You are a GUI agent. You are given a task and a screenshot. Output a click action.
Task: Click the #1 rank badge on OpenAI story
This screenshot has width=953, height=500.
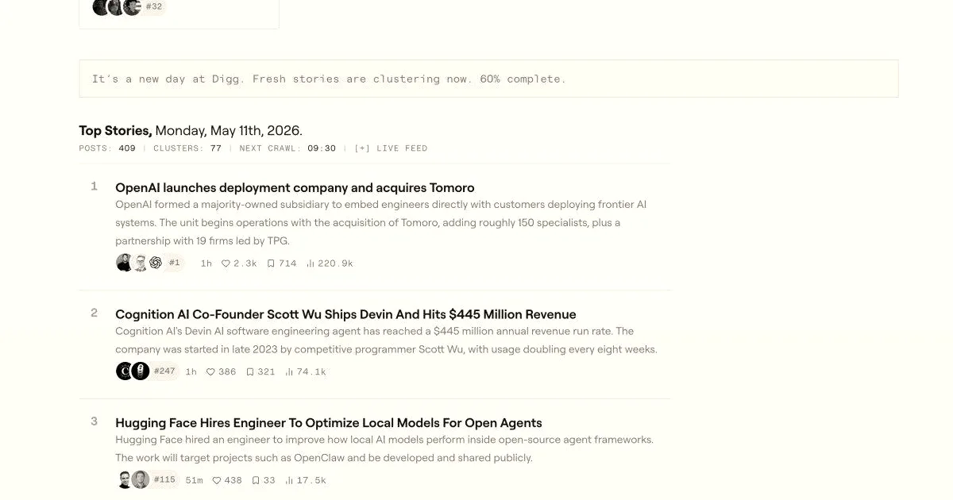[x=175, y=263]
